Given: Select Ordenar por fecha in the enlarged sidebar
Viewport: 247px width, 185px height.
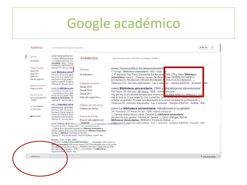Looking at the screenshot, I should (x=89, y=109).
